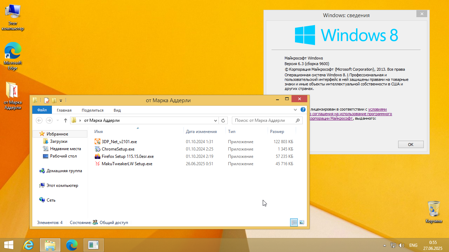This screenshot has width=449, height=252.
Task: Switch to large icons view in status bar
Action: click(x=302, y=222)
